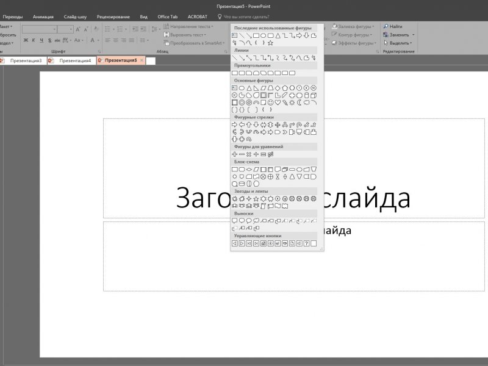The width and height of the screenshot is (488, 366).
Task: Toggle text shadow (S) formatting
Action: click(x=49, y=40)
